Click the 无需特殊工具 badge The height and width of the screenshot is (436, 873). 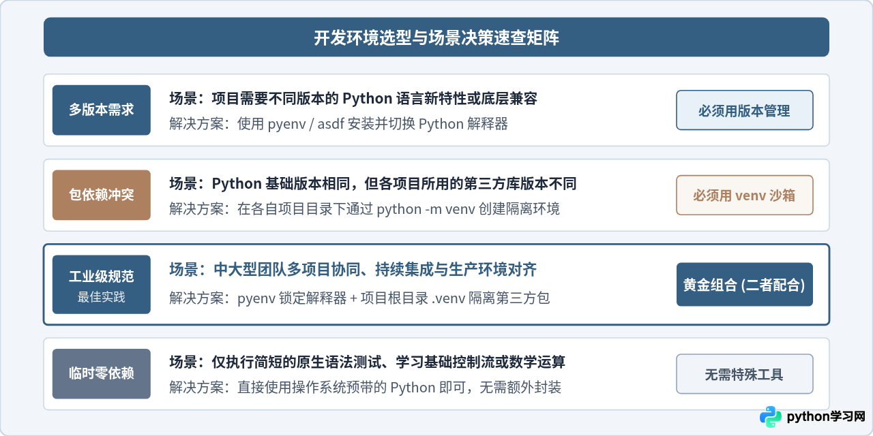(745, 374)
